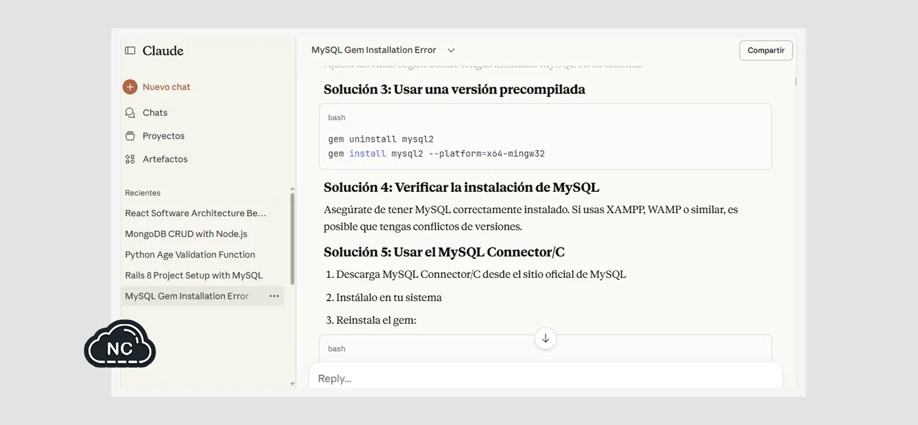Click the plus icon for Nuevo chat

130,87
